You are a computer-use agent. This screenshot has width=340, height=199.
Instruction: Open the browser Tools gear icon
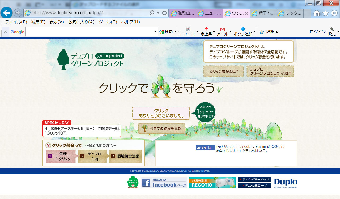coord(334,13)
